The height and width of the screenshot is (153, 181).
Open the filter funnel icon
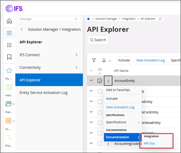point(94,60)
